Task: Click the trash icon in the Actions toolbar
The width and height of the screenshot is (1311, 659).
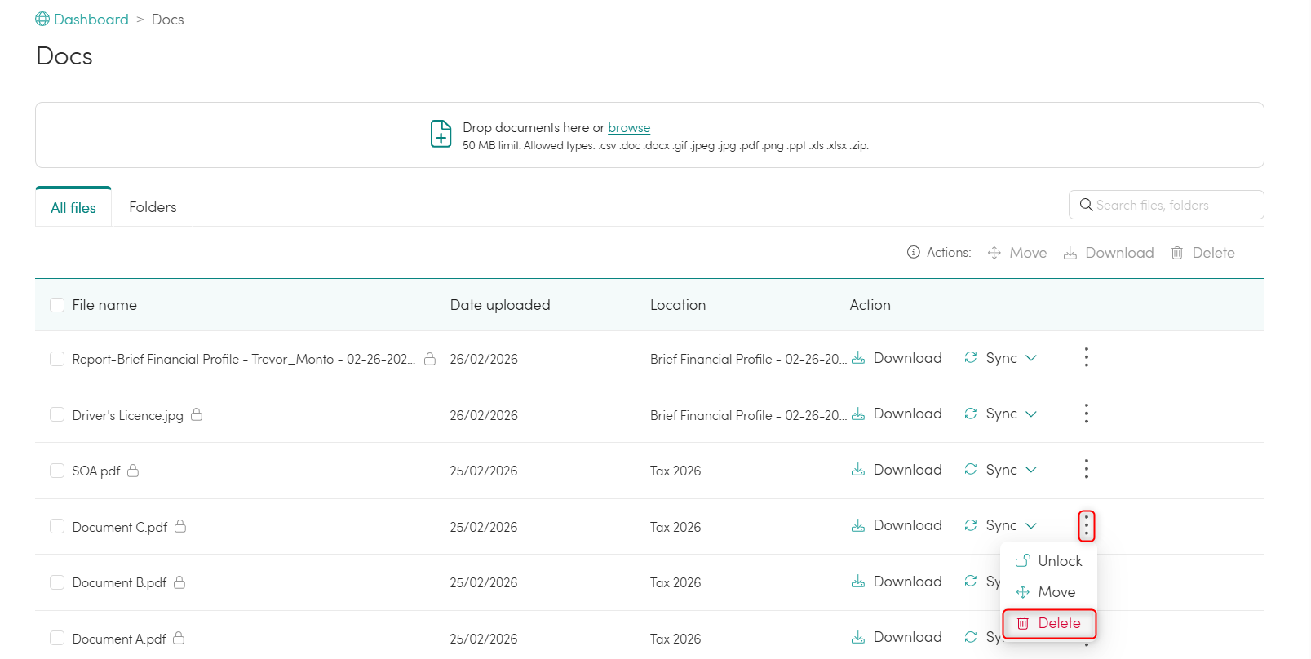Action: click(x=1177, y=253)
